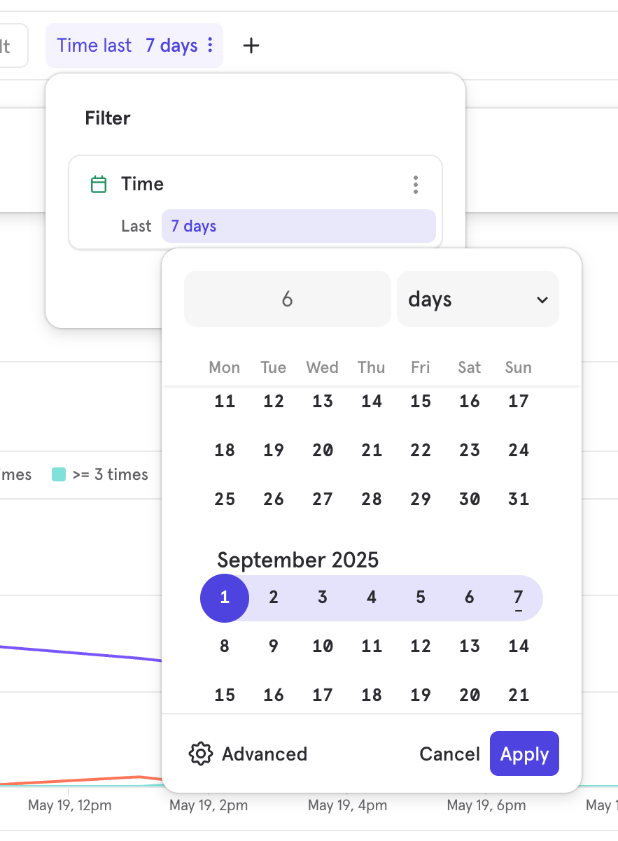Expand the '7 days' range selector

(298, 227)
